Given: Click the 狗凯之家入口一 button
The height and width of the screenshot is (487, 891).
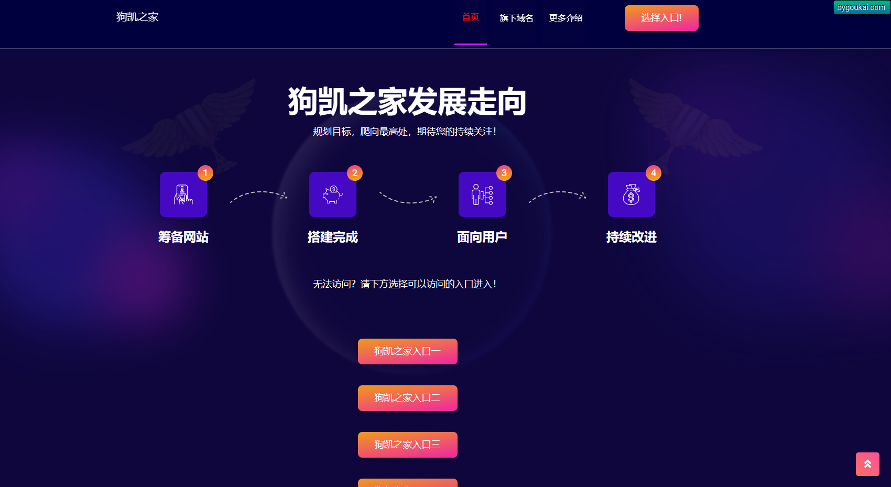Looking at the screenshot, I should tap(408, 351).
